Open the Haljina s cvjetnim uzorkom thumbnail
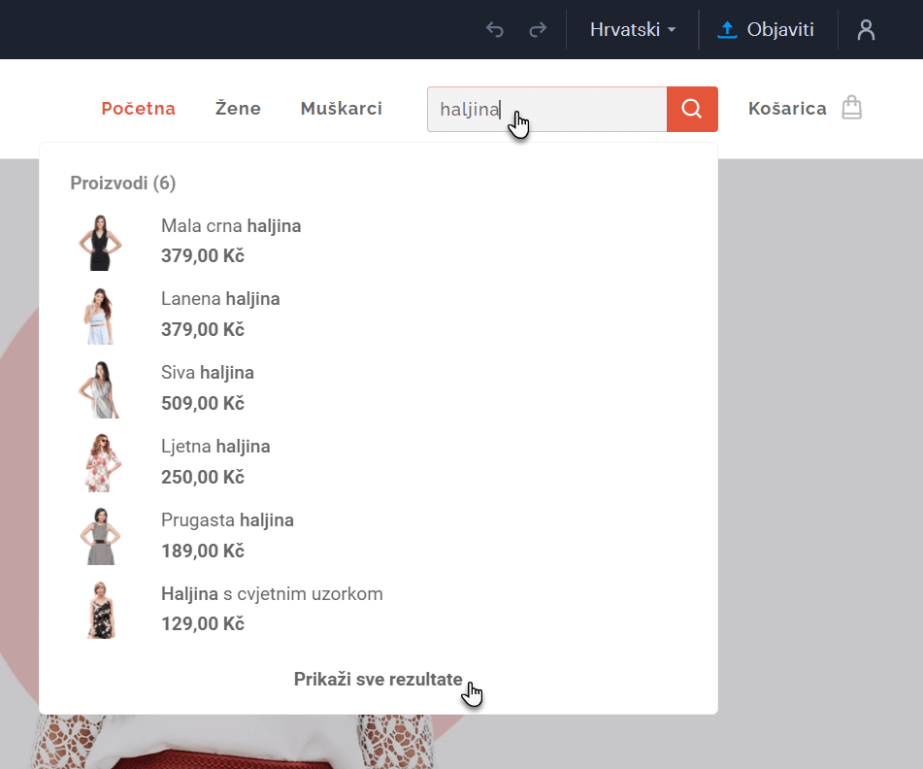This screenshot has height=769, width=923. point(101,610)
